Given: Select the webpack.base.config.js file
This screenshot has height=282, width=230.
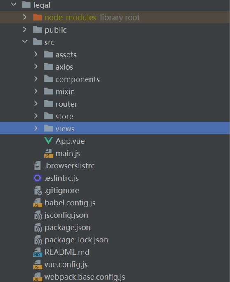Looking at the screenshot, I should coord(115,277).
